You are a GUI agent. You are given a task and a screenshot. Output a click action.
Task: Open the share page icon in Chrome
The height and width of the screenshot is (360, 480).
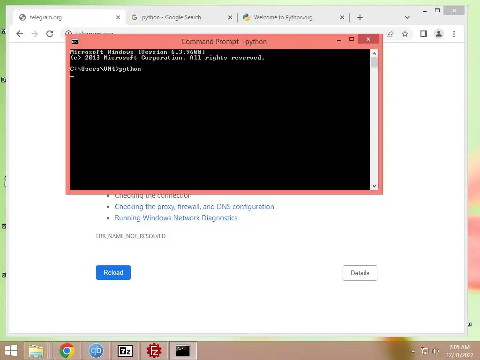[390, 34]
